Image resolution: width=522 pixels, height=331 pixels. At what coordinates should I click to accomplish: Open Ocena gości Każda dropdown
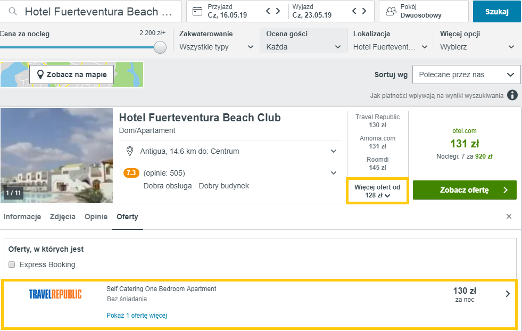303,40
